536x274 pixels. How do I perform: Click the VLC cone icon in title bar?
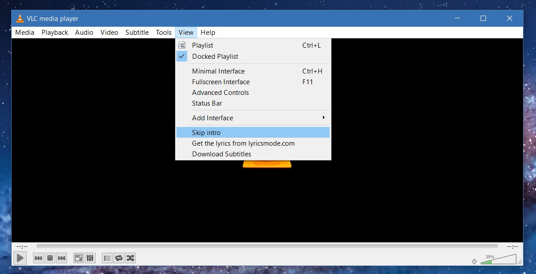point(20,19)
